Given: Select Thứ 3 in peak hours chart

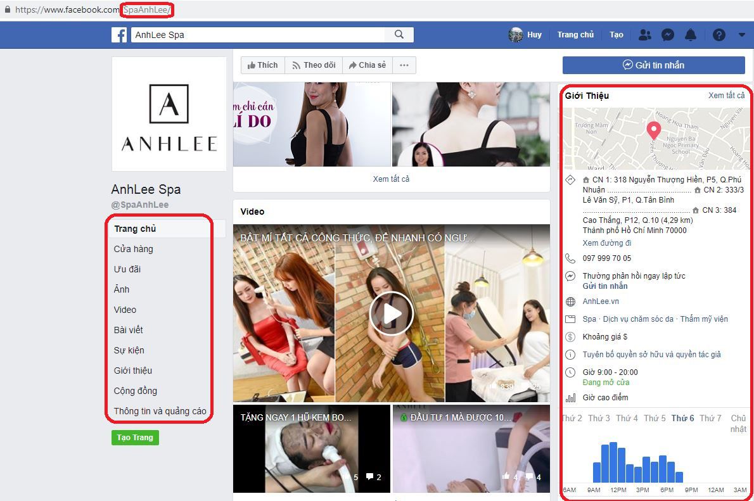Looking at the screenshot, I should 599,418.
